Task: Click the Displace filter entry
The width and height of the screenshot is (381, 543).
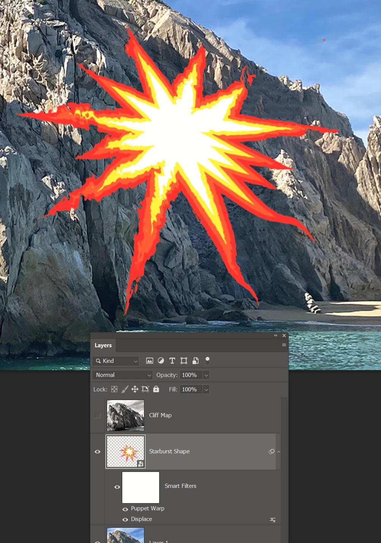Action: [141, 519]
